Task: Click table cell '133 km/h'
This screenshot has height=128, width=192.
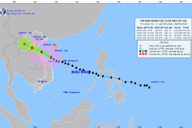Action: coord(178,33)
